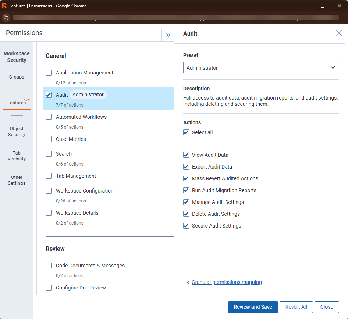
Task: Click the Administrator preset badge on Audit
Action: (x=88, y=94)
